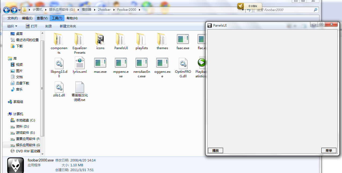Viewport: 342px width, 173px height.
Task: Select the mac.exe file icon
Action: pyautogui.click(x=100, y=63)
